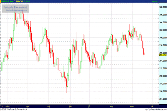Screen dimensions: 167x111
Task: Click the 308,0000 price axis label
Action: pos(163,7)
